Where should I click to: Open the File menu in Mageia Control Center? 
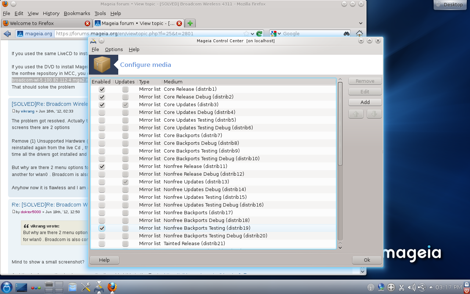point(95,50)
